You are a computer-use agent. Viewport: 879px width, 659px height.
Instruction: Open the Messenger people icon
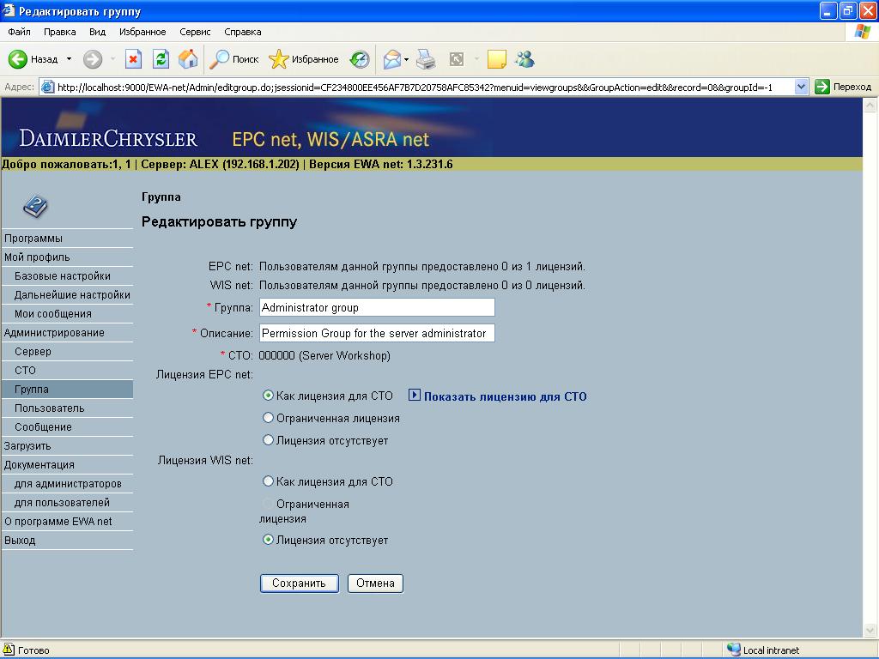tap(525, 59)
